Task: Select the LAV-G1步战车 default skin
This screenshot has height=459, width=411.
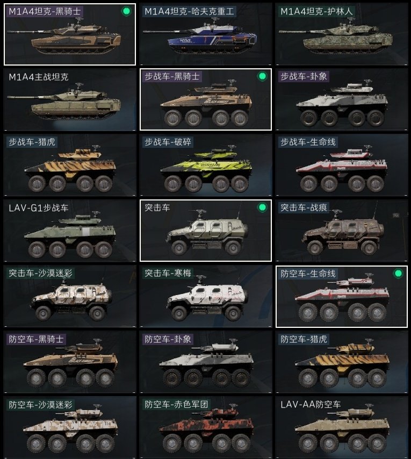Action: tap(70, 231)
